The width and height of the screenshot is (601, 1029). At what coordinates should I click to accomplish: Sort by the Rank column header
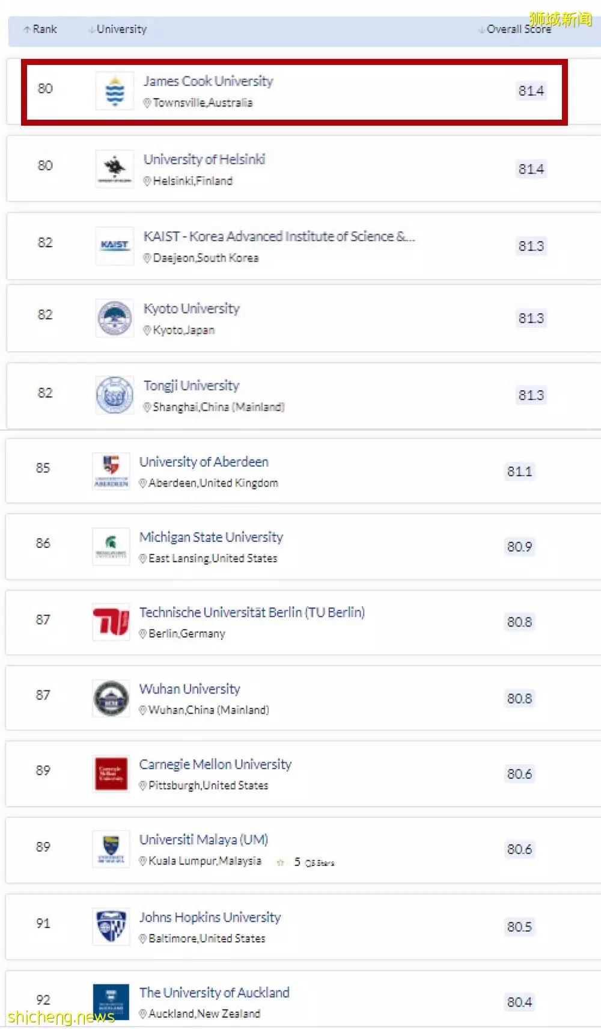point(40,29)
